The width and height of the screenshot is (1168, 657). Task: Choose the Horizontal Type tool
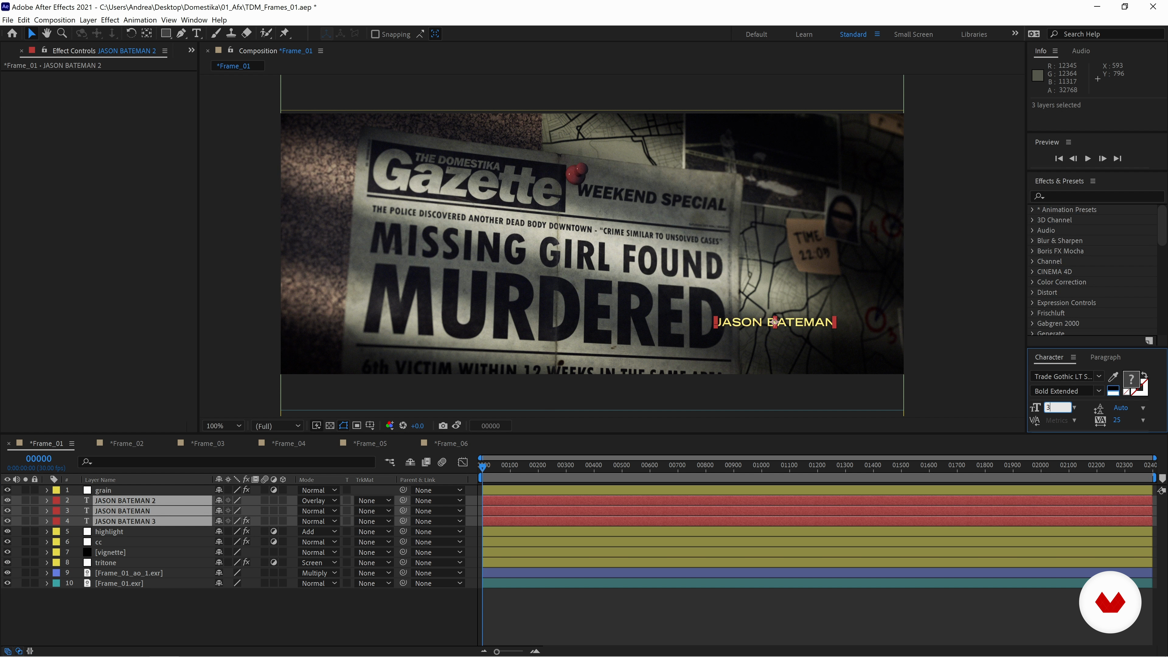(196, 33)
